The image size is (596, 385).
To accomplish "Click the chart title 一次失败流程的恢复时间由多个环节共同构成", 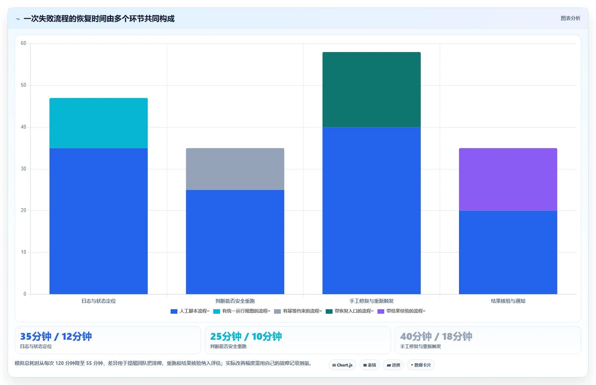I will pyautogui.click(x=99, y=18).
